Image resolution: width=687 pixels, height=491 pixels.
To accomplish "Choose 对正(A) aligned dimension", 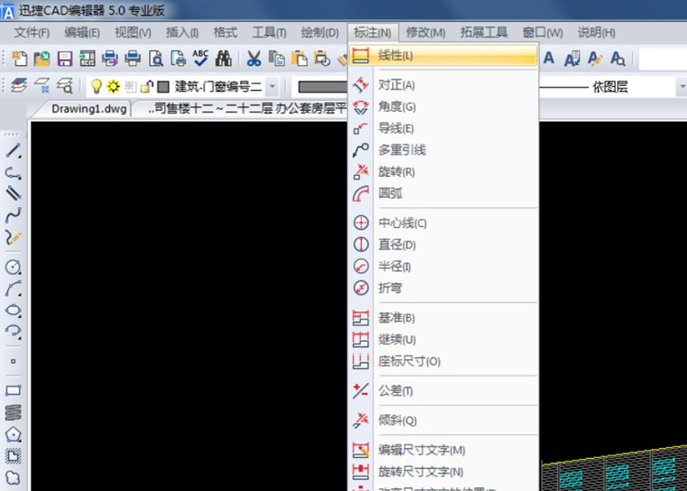I will [443, 84].
